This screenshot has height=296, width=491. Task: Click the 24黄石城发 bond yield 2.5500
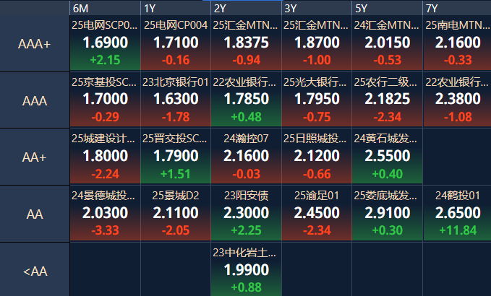[387, 156]
